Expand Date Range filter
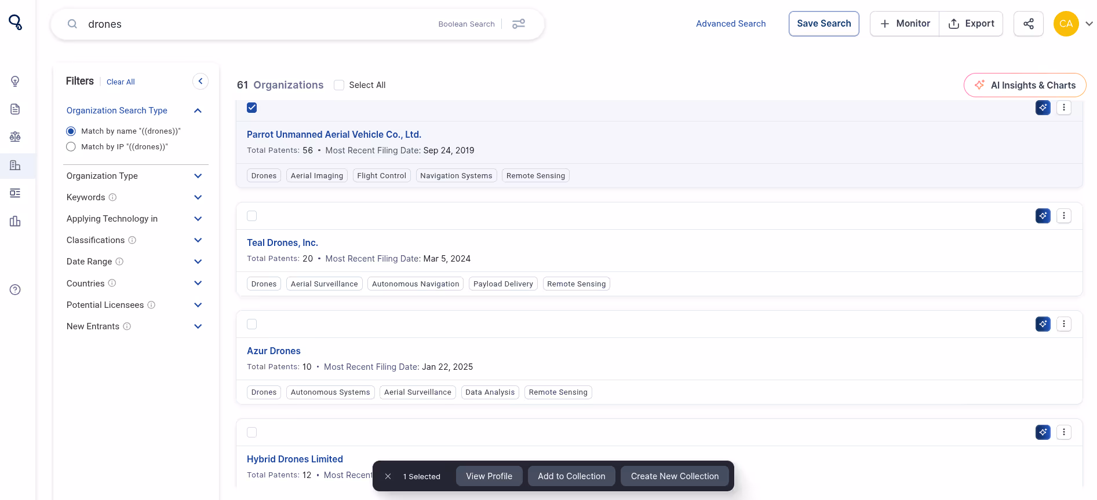The width and height of the screenshot is (1097, 500). pyautogui.click(x=198, y=262)
